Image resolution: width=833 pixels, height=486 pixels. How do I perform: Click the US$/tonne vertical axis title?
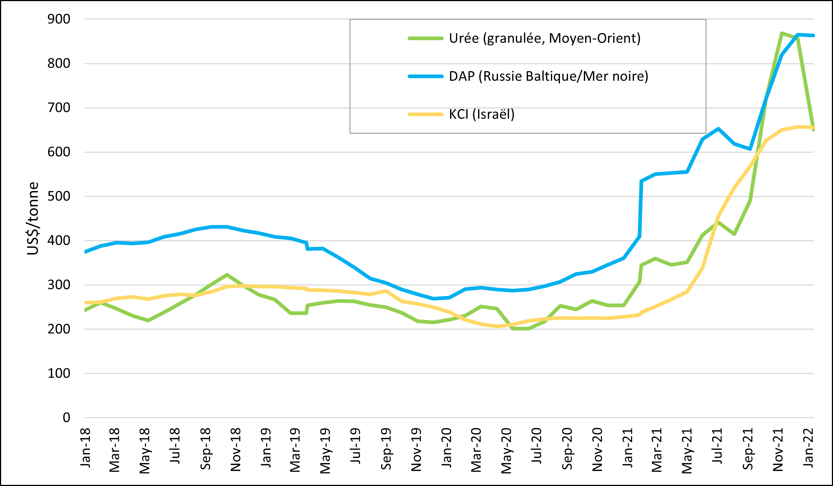tap(33, 218)
